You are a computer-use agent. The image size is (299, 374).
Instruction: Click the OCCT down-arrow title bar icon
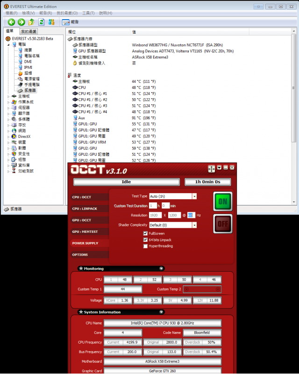[x=219, y=168]
